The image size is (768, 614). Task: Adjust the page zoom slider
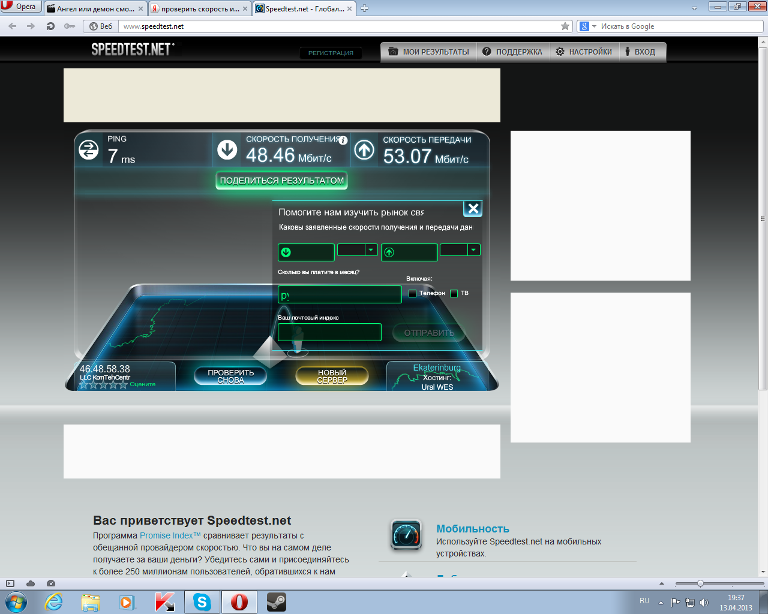[x=700, y=583]
